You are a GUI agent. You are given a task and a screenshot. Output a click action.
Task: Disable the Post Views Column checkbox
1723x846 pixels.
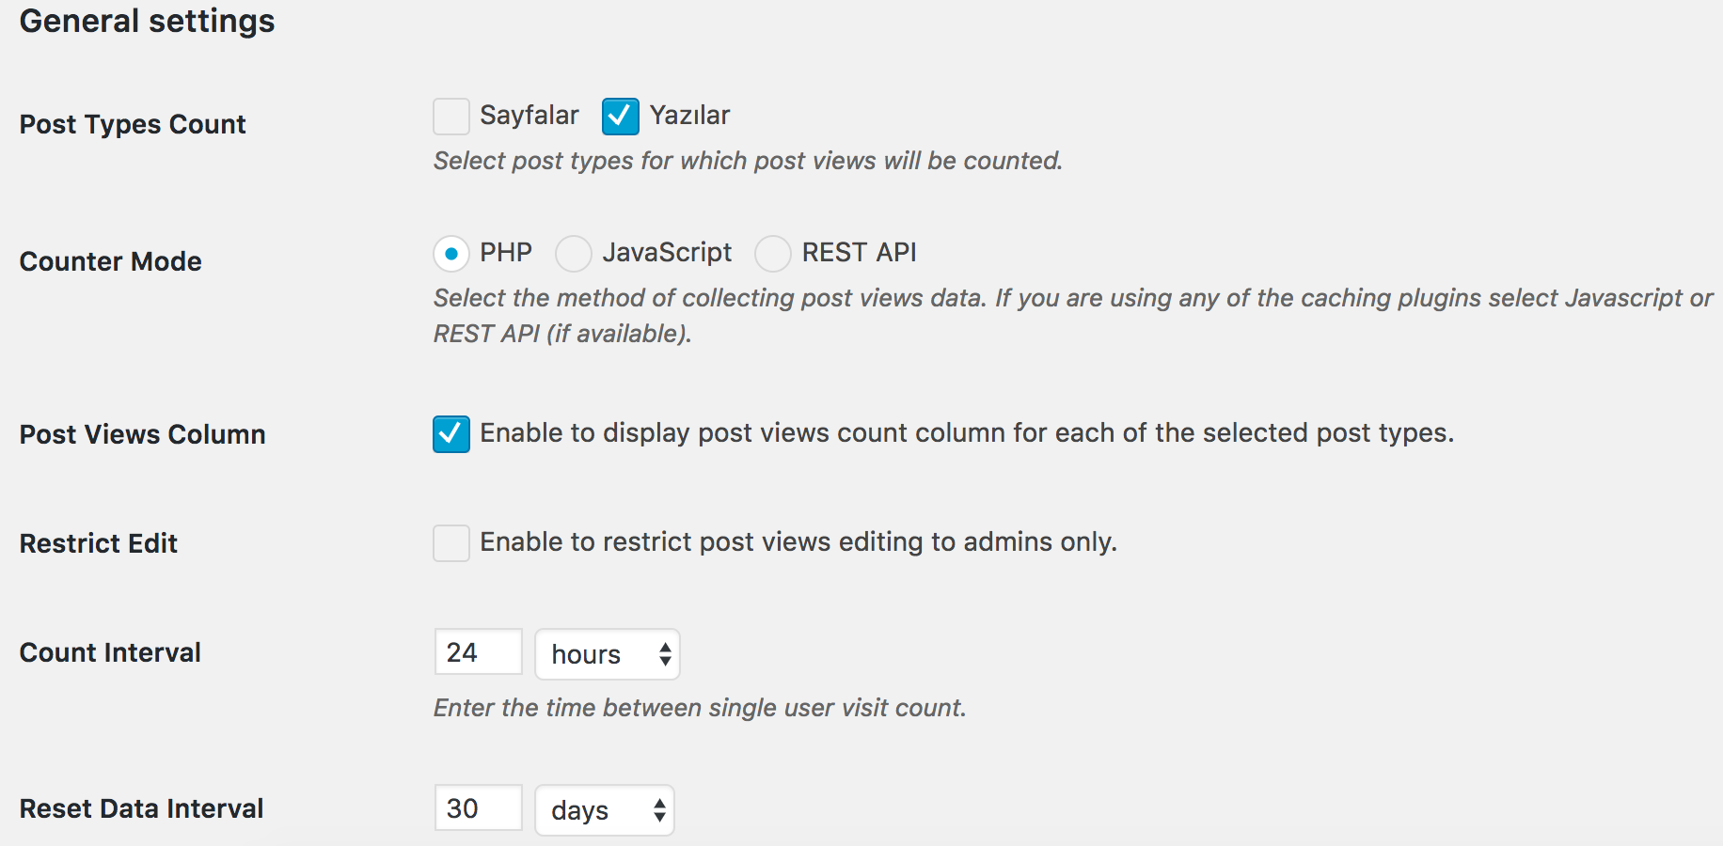(x=451, y=434)
